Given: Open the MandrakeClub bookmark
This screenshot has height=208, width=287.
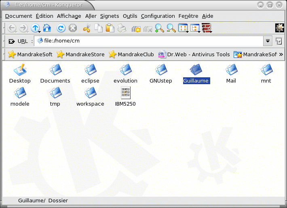Looking at the screenshot, I should (x=131, y=55).
